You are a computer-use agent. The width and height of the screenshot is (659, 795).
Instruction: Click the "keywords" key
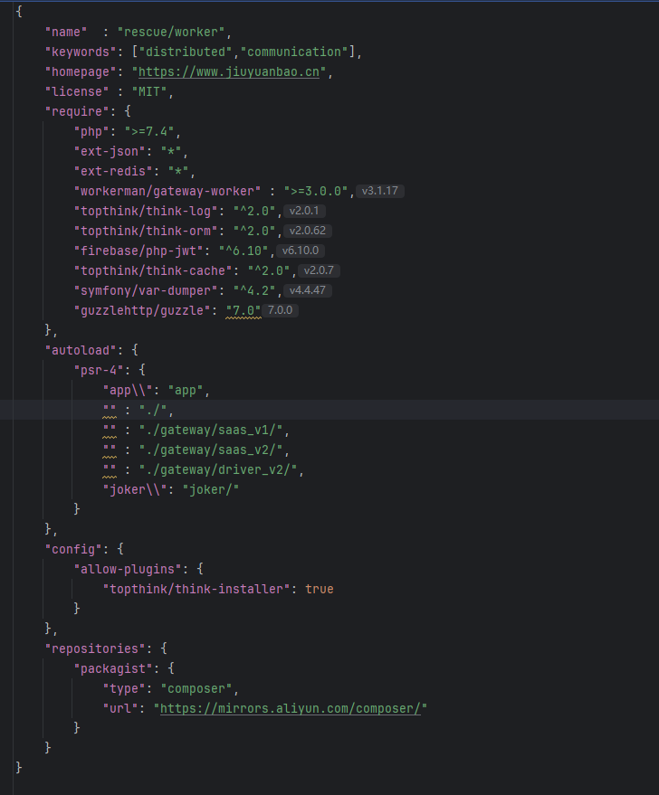tap(81, 52)
